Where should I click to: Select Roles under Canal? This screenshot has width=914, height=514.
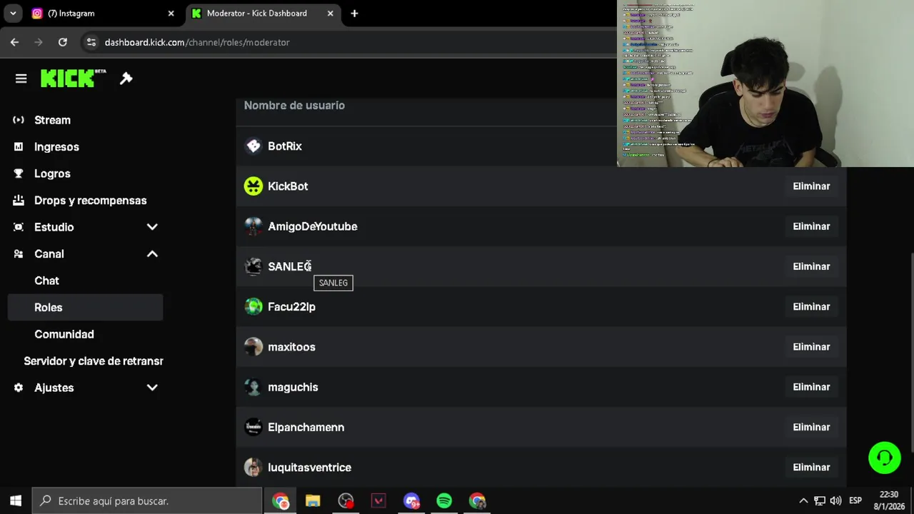(x=85, y=308)
